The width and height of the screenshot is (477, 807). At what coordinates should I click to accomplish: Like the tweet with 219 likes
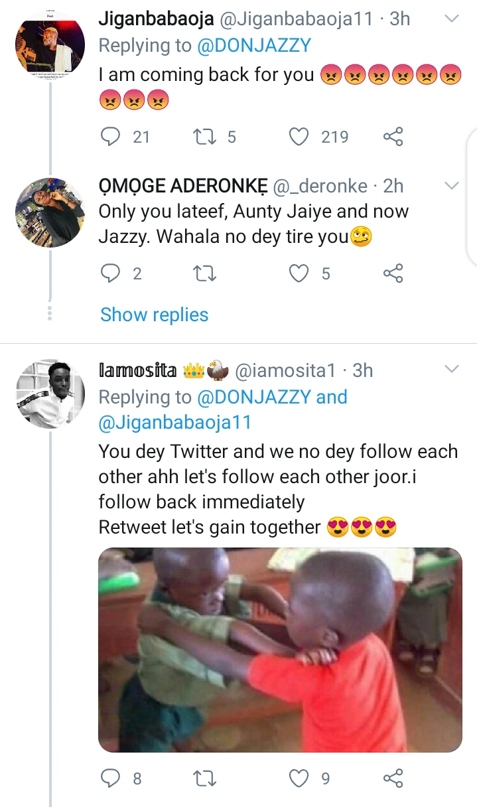[x=299, y=137]
